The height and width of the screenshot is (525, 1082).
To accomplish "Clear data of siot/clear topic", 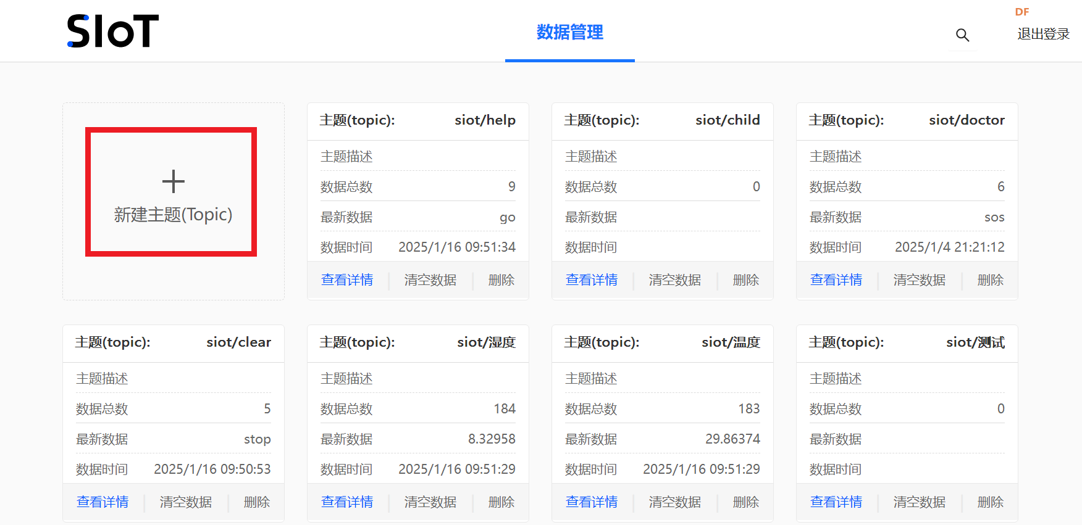I will (186, 502).
